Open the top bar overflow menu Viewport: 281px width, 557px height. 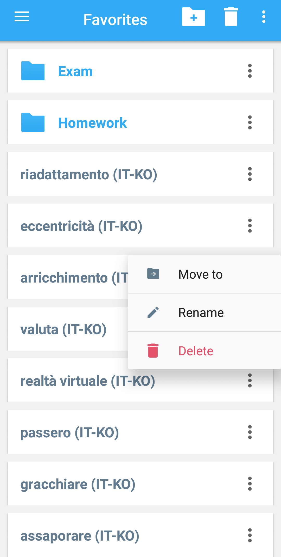264,17
